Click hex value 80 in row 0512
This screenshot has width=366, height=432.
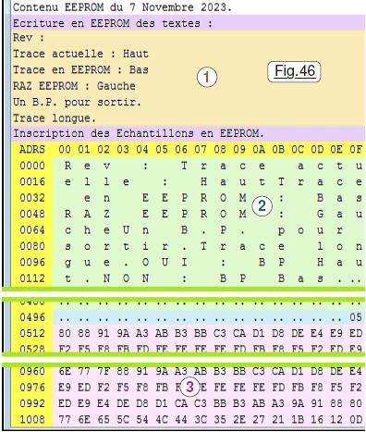(65, 333)
